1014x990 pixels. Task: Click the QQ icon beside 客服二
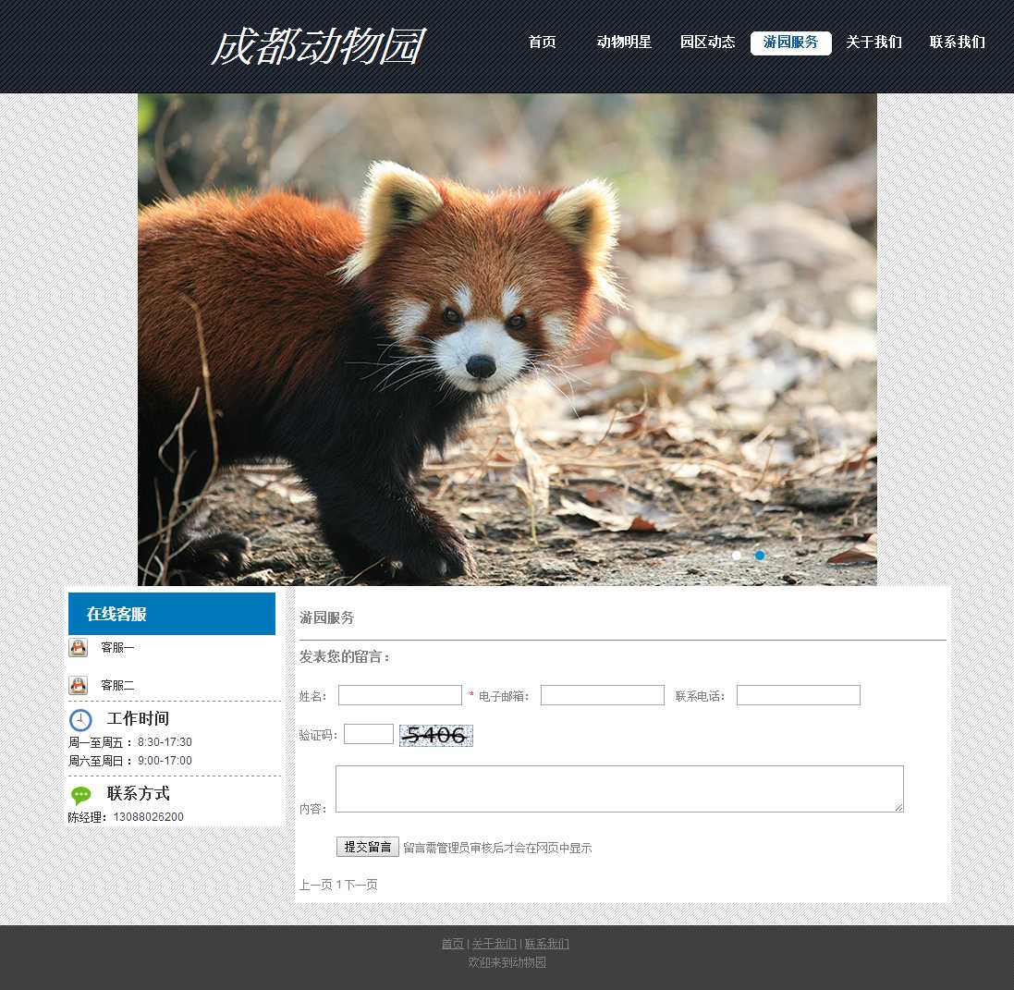tap(79, 685)
